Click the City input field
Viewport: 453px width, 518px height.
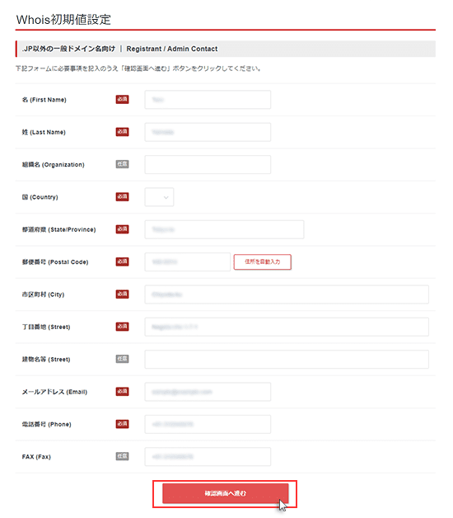coord(287,294)
